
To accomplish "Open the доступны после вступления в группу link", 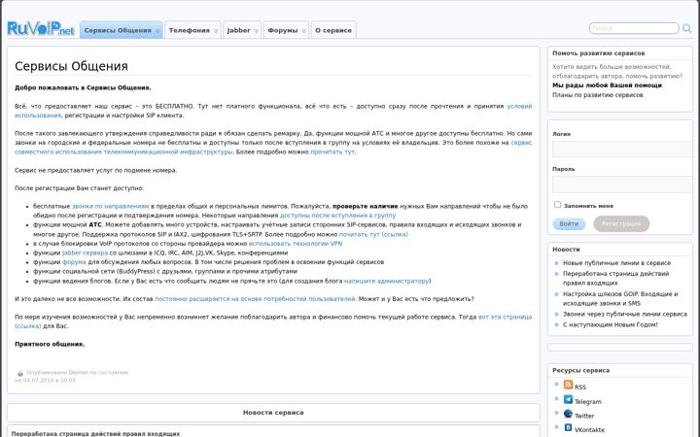I will tap(337, 215).
